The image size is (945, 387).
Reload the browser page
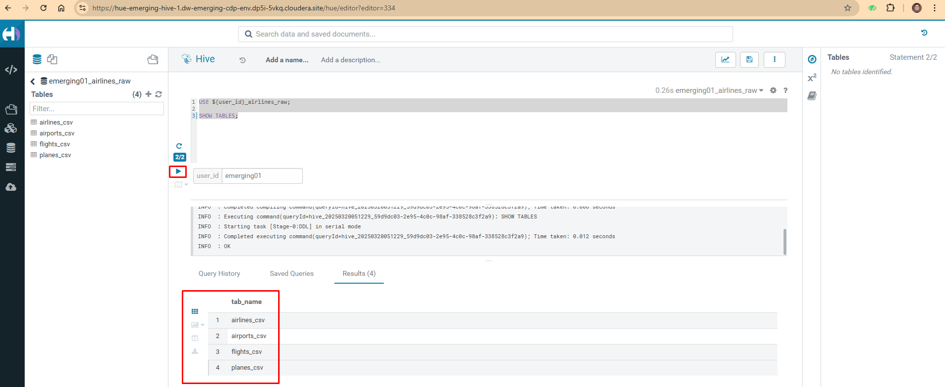(x=43, y=8)
